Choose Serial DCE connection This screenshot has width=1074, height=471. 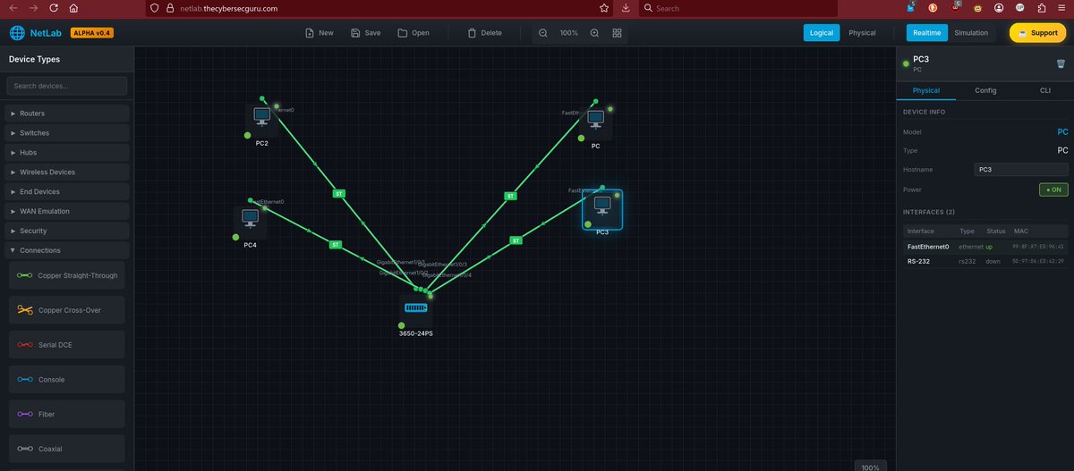(x=67, y=345)
